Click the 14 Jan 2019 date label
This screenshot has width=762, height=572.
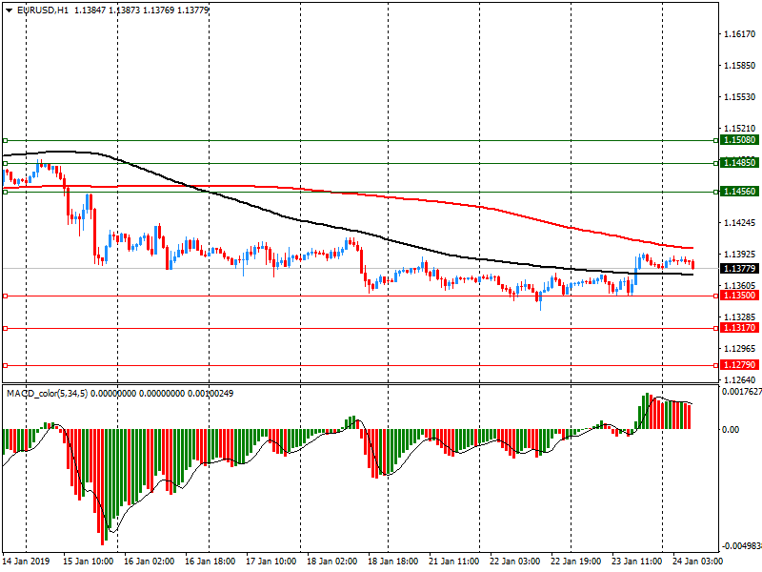pos(27,562)
